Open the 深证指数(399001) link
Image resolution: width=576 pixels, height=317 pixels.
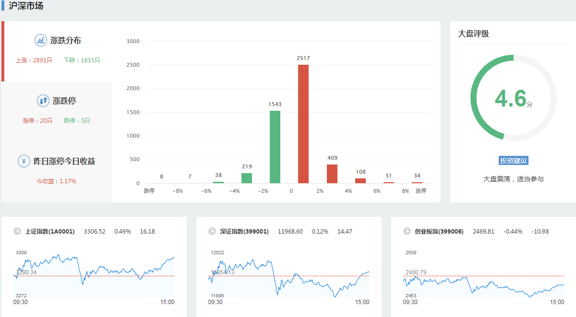point(244,232)
